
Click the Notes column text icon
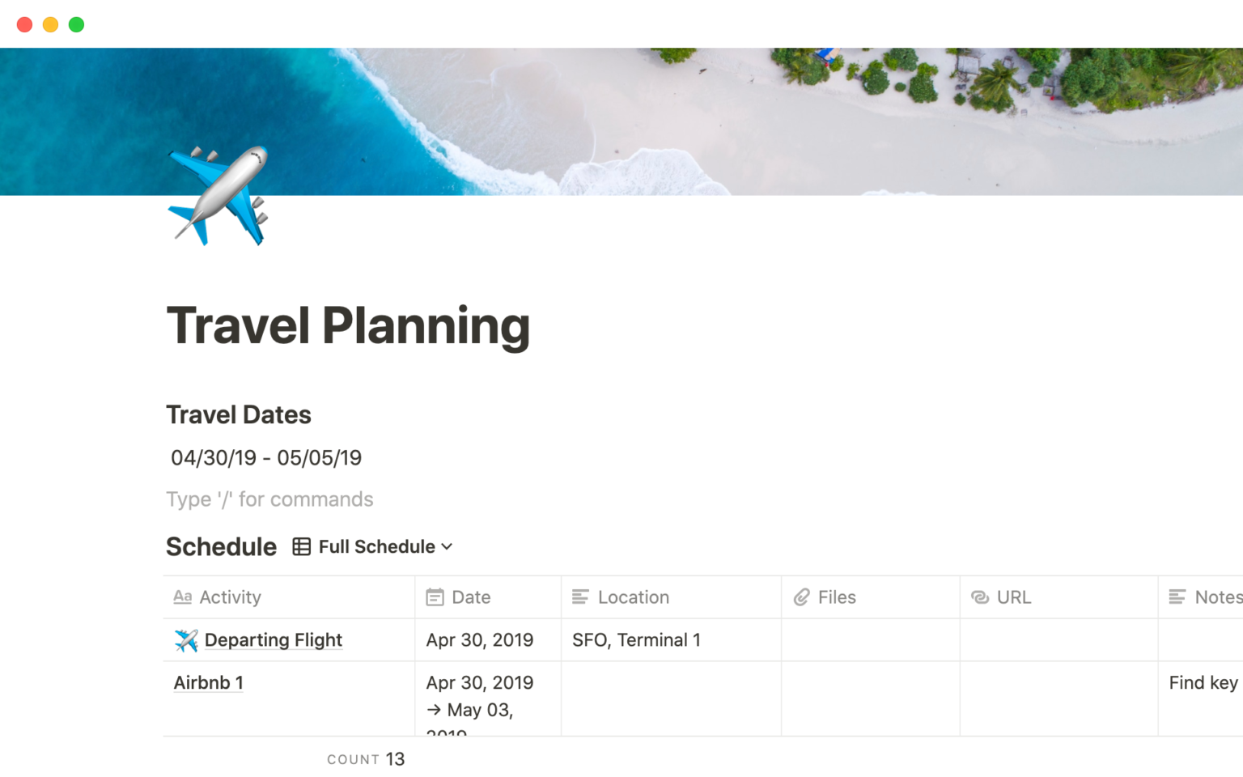[x=1177, y=597]
